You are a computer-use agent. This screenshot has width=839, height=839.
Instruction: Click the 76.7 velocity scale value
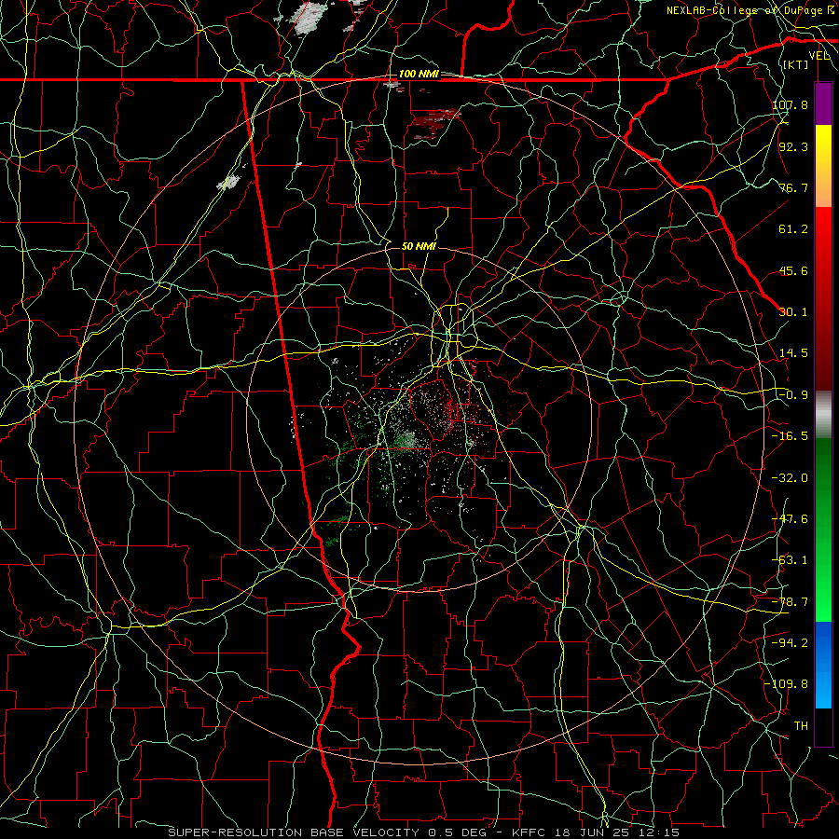pyautogui.click(x=793, y=187)
